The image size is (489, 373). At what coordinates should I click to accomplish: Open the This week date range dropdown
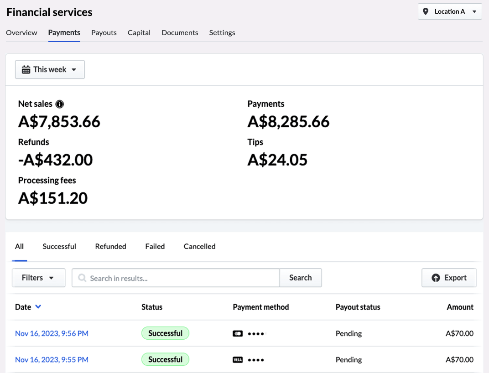[50, 69]
